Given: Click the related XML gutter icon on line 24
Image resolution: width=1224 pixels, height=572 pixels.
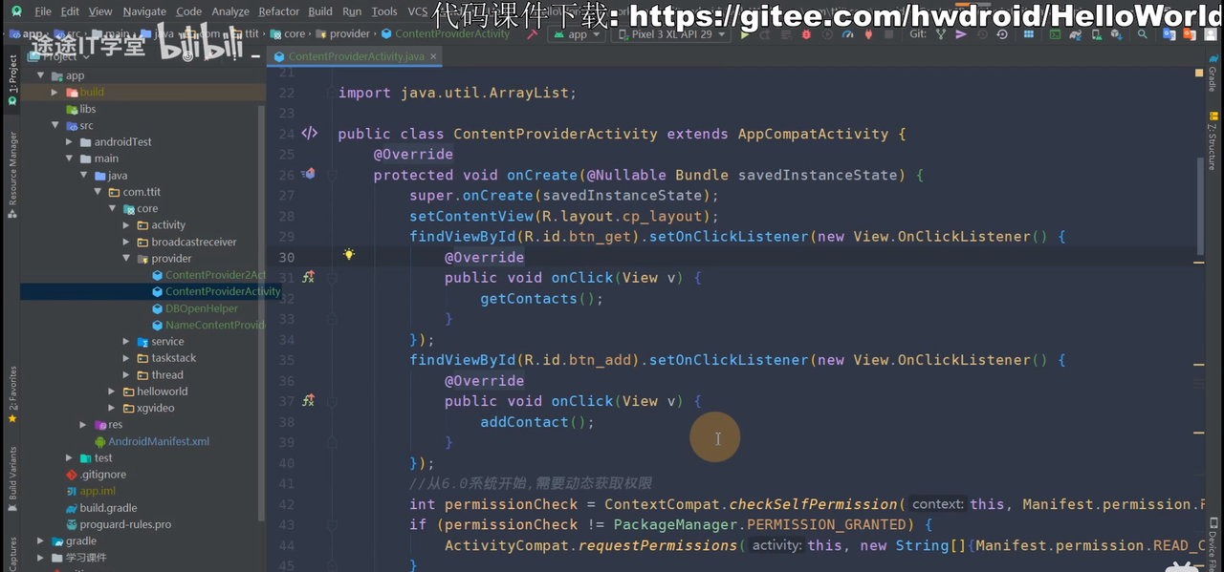Looking at the screenshot, I should [x=309, y=134].
